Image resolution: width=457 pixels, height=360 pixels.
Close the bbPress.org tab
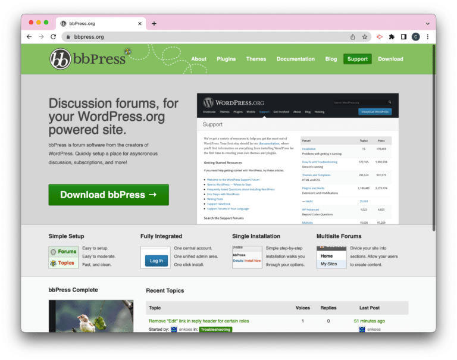coord(140,24)
